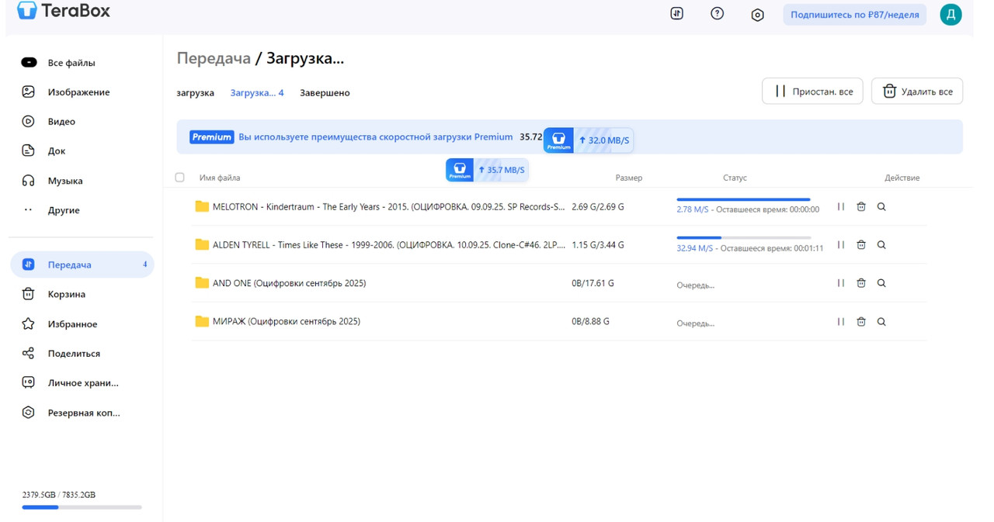Click Удалить все button

(x=917, y=91)
